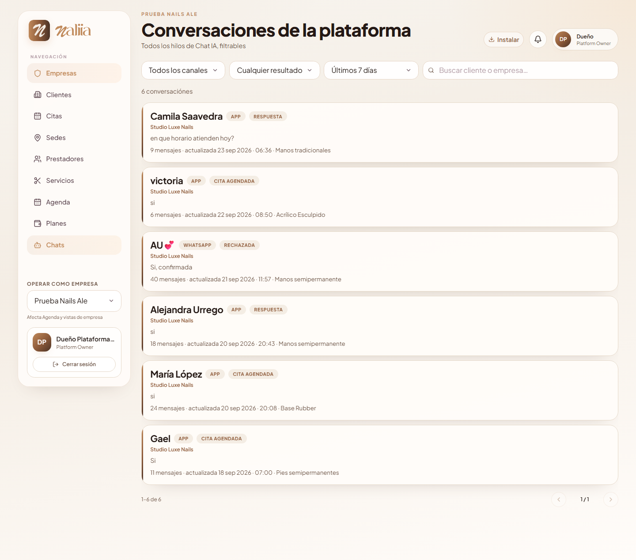Viewport: 636px width, 560px height.
Task: Click the shield icon beside Empresas
Action: click(38, 73)
